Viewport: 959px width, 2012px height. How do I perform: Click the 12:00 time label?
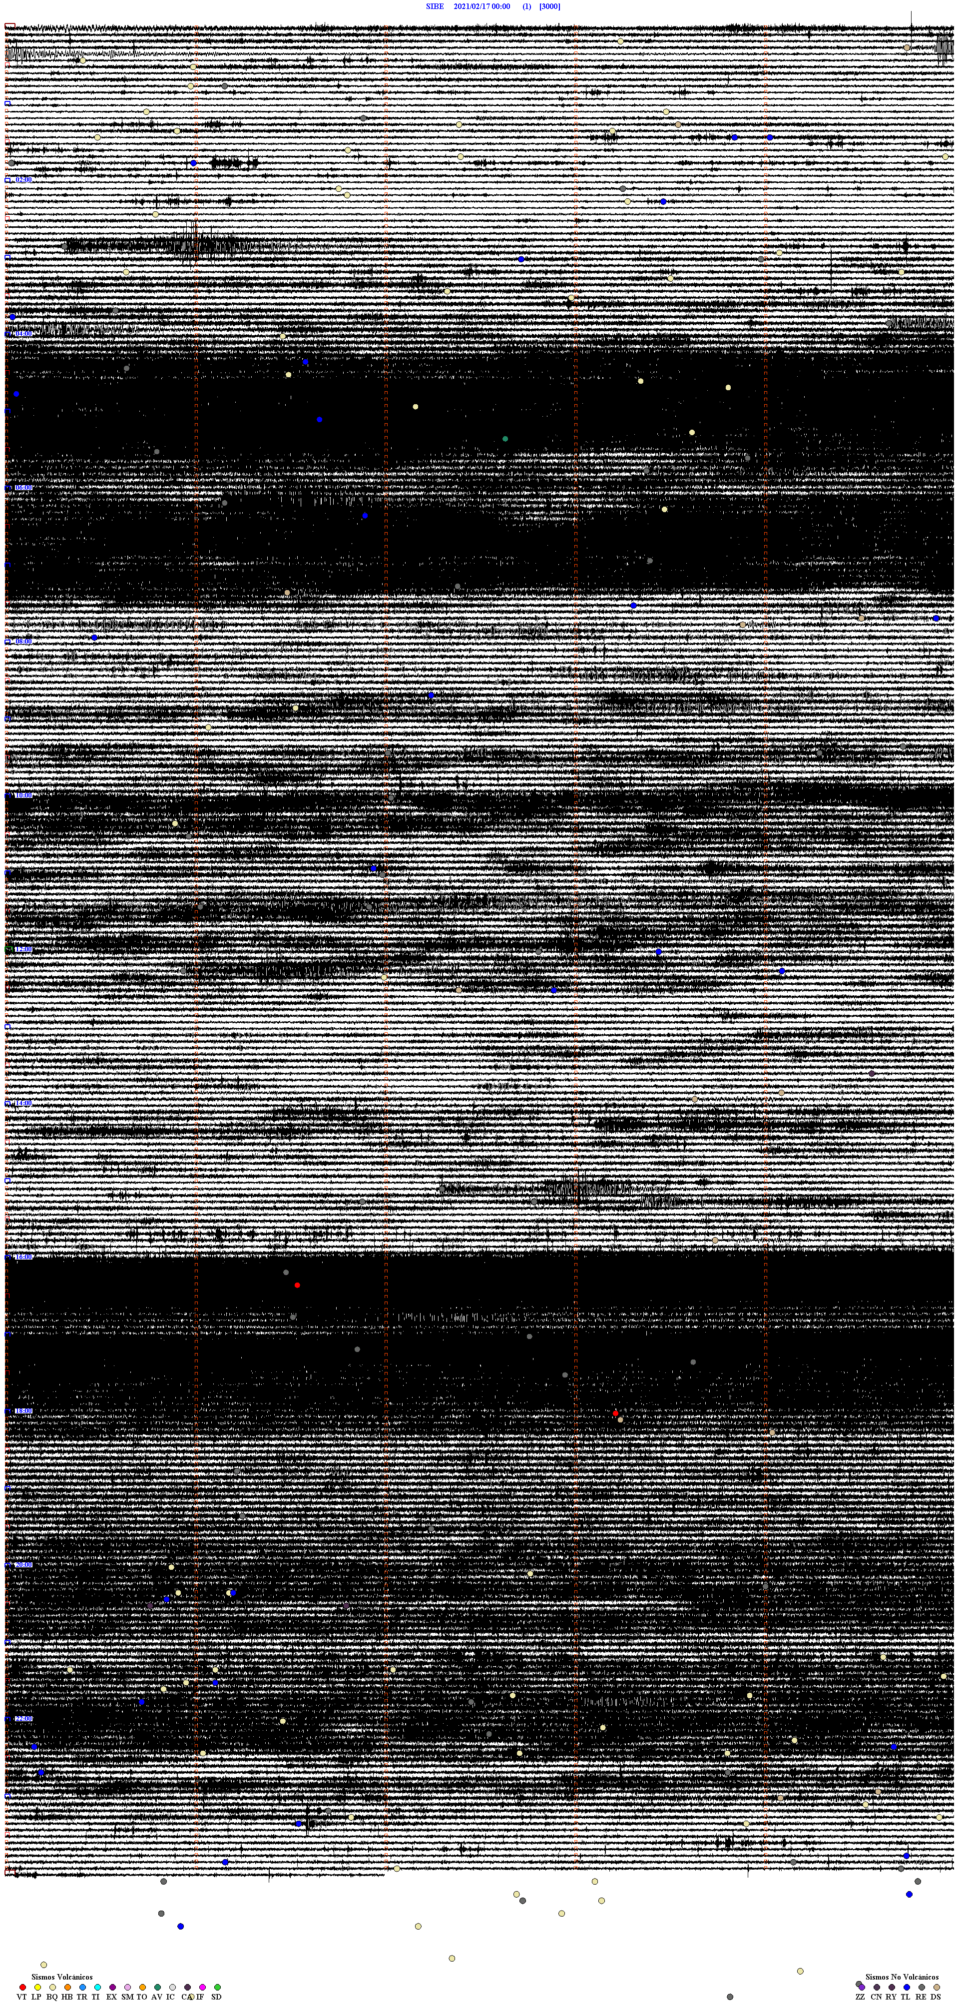(x=23, y=950)
